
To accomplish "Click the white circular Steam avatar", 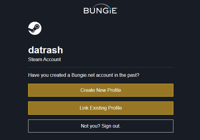I will pyautogui.click(x=35, y=28).
